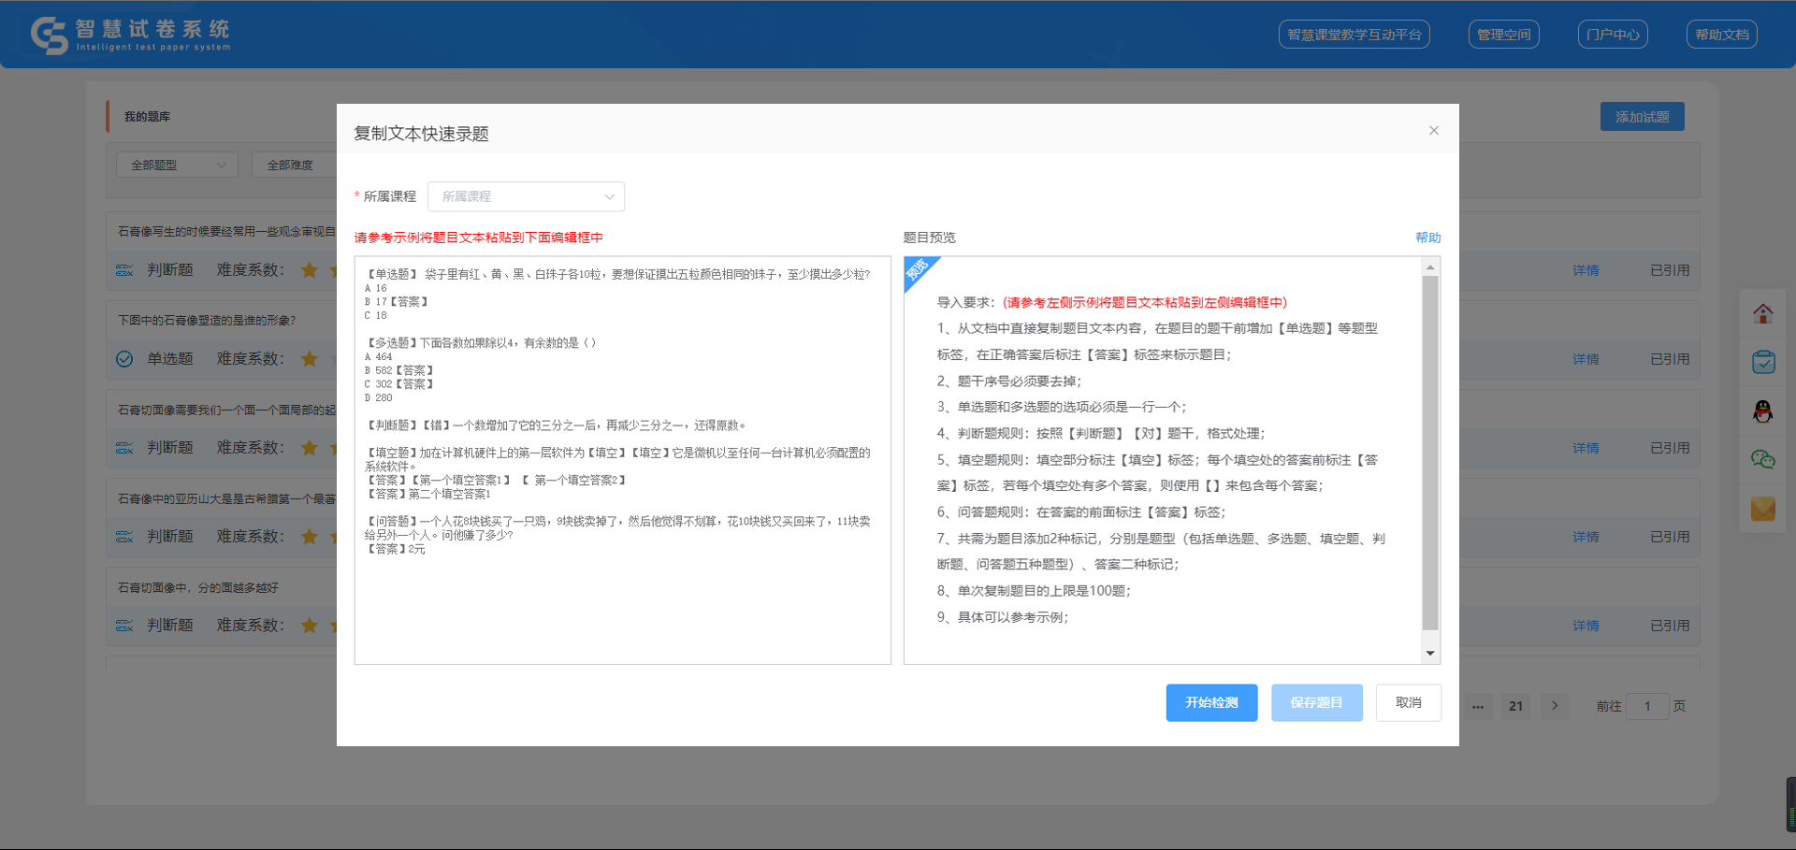The image size is (1796, 850).
Task: Click the QQ penguin contact icon
Action: (x=1763, y=411)
